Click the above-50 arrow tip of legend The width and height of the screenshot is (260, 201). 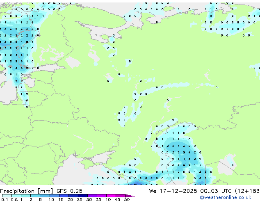coord(130,196)
